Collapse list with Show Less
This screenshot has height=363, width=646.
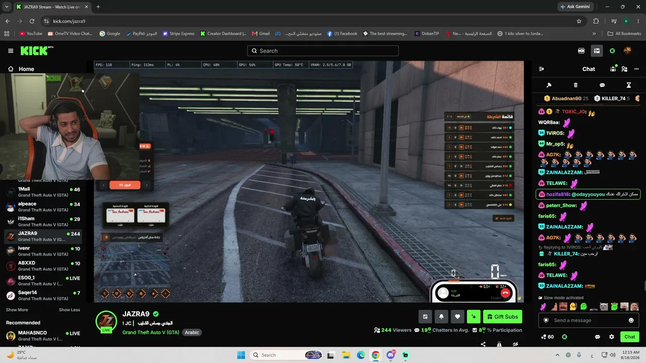pos(70,310)
